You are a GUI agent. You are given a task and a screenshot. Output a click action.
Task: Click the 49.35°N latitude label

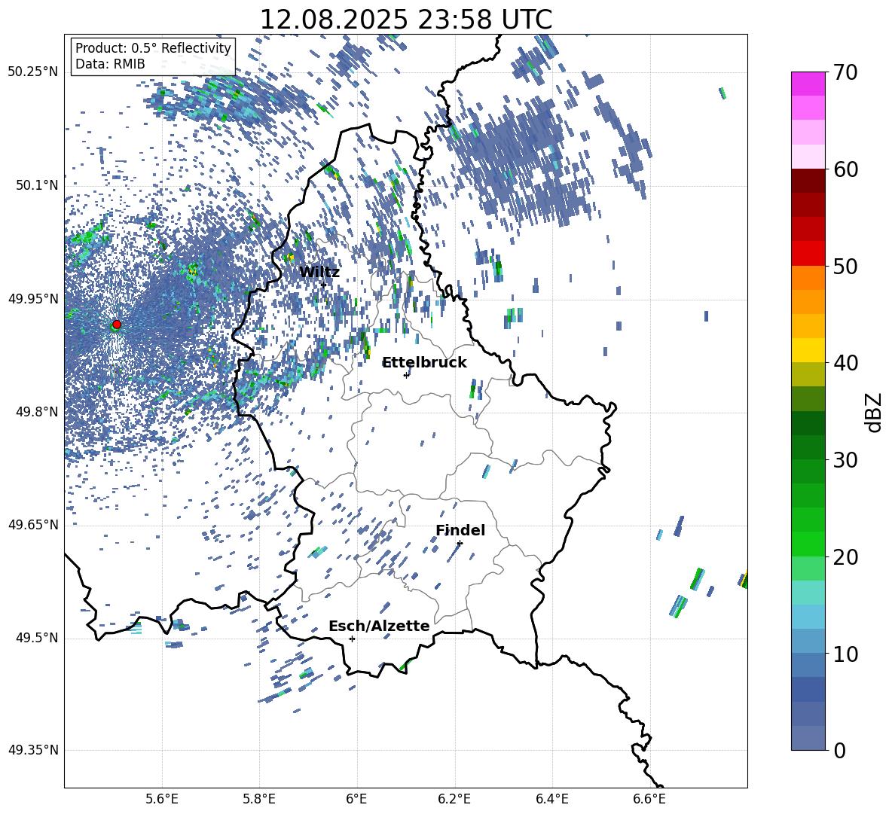(x=34, y=750)
